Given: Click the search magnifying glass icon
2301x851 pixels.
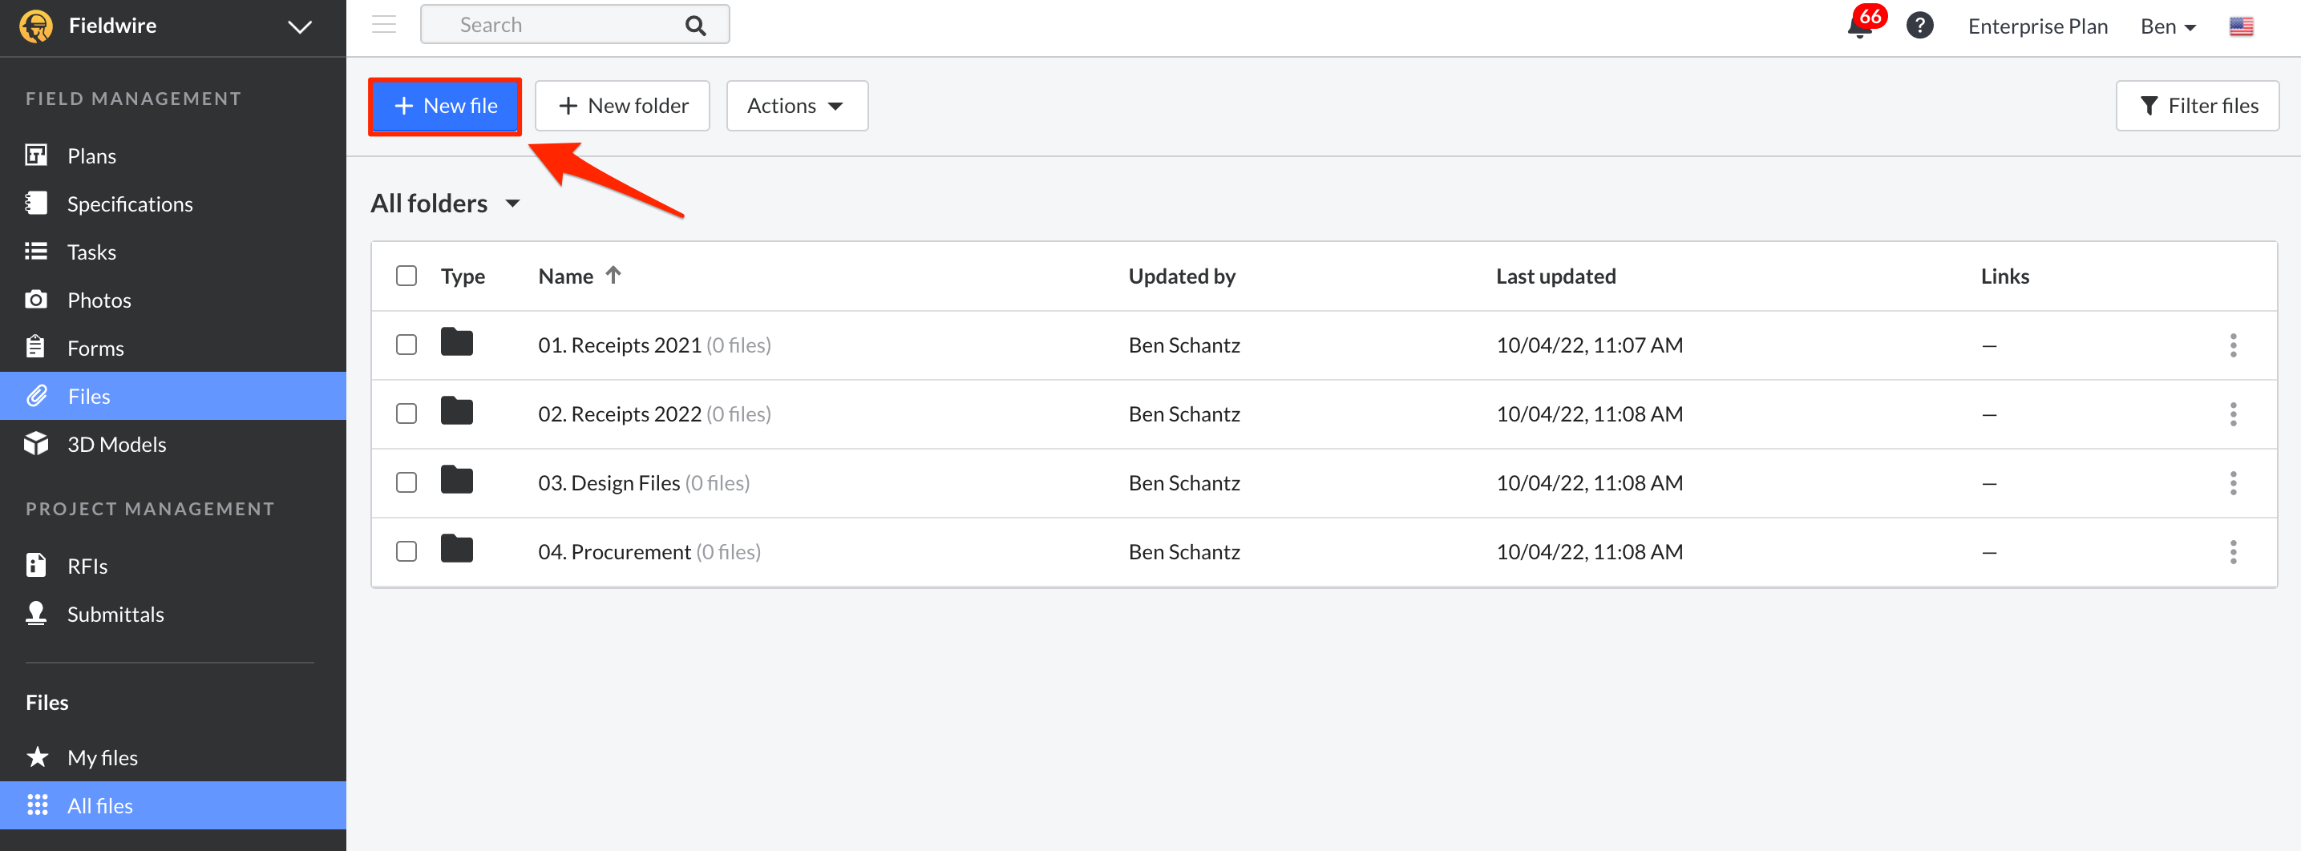Looking at the screenshot, I should (x=695, y=26).
